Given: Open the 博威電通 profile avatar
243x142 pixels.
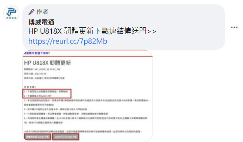Looking at the screenshot, I should point(11,13).
